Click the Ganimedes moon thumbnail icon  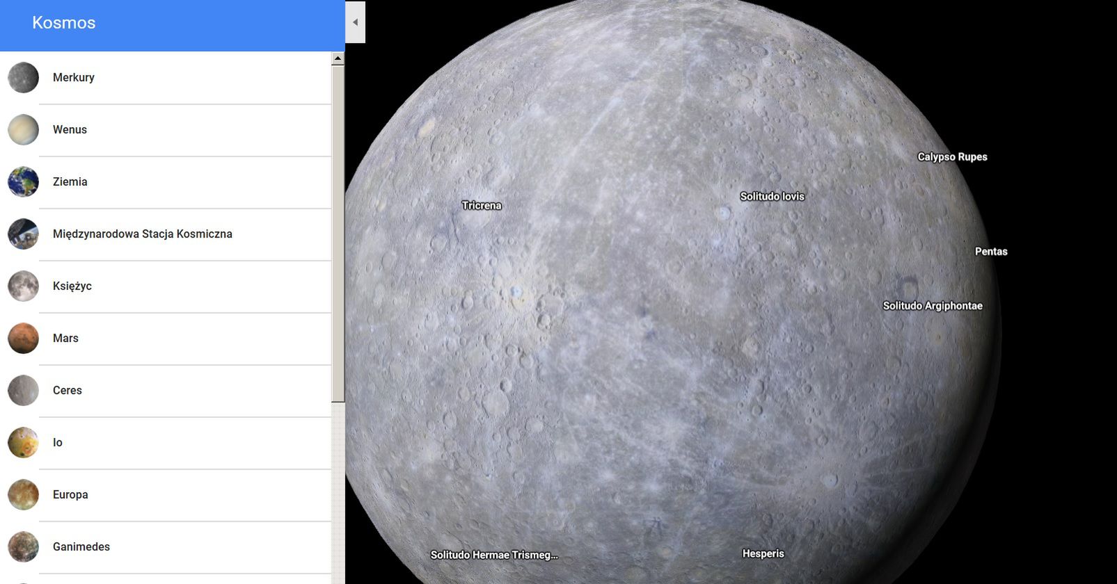point(23,546)
